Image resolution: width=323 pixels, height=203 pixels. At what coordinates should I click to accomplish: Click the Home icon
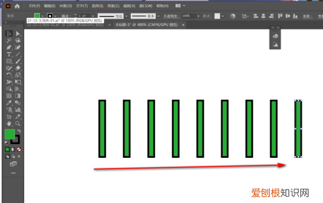click(x=17, y=6)
